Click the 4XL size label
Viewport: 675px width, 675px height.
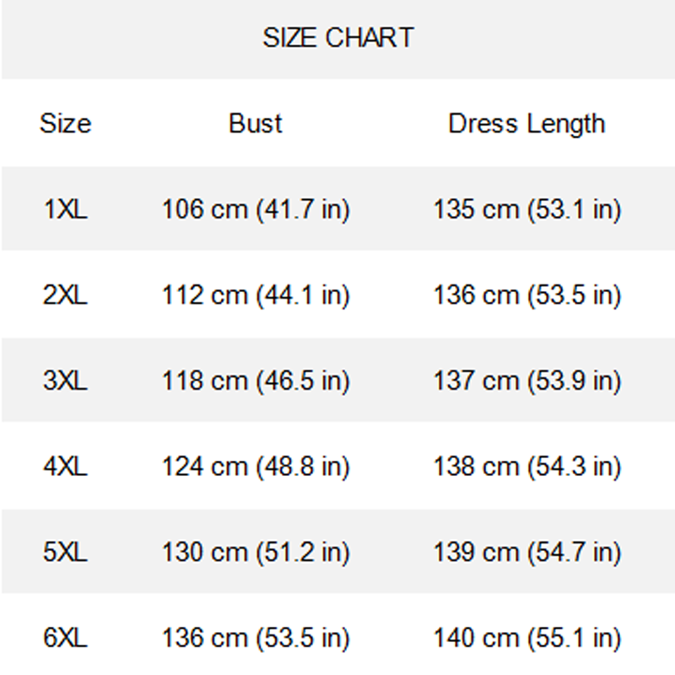pos(65,467)
